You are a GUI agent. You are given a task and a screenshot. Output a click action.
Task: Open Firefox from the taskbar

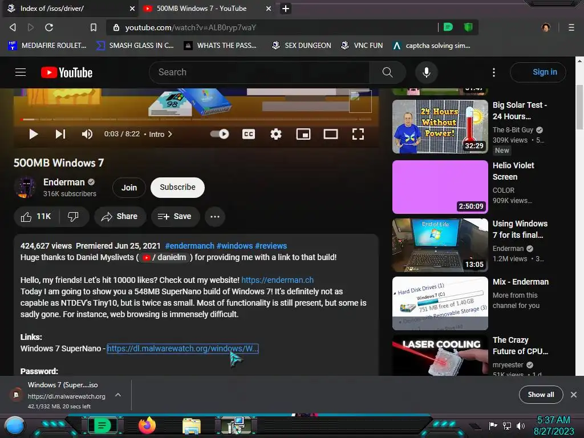point(147,425)
